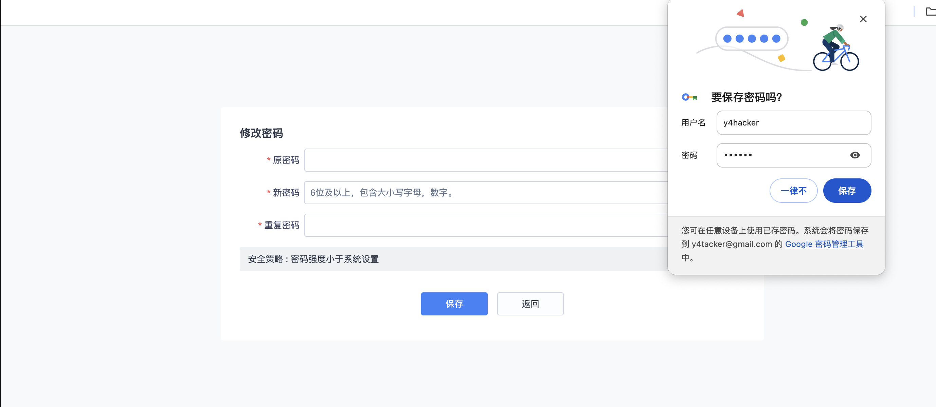Click the 修改密码 heading
936x407 pixels.
[261, 133]
